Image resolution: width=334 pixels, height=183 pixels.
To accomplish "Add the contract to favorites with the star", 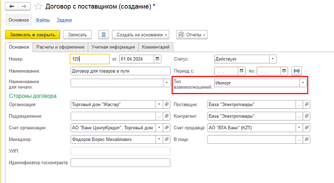I will [x=38, y=6].
